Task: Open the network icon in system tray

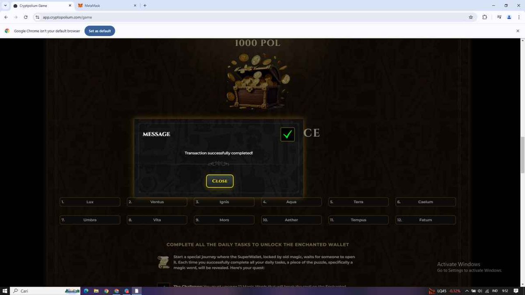Action: coord(487,291)
